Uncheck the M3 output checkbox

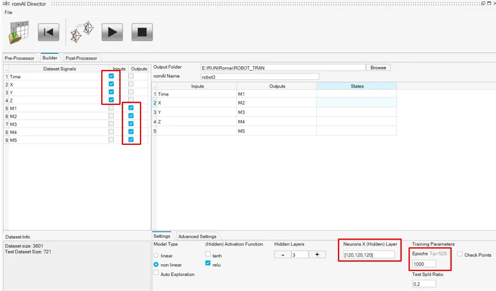coord(131,124)
